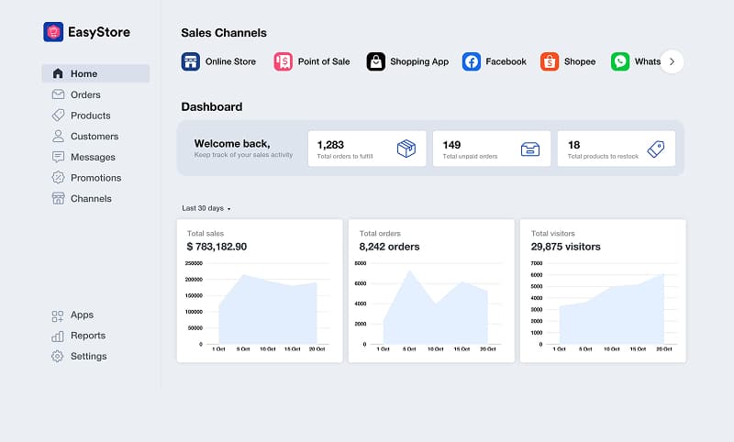Click the tag icon in products to restock
This screenshot has height=442, width=734.
point(655,149)
